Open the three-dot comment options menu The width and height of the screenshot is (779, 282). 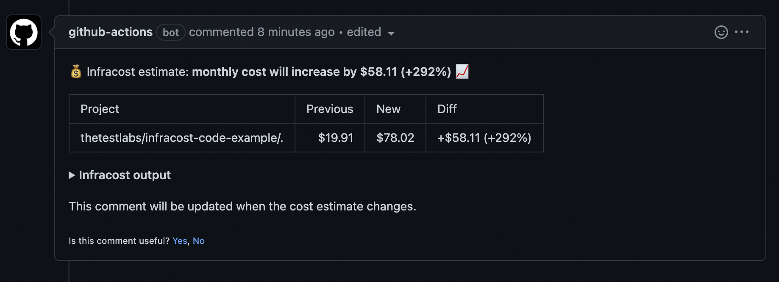tap(742, 32)
